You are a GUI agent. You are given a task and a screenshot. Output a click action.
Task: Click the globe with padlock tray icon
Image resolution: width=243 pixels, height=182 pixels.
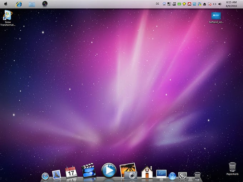200,4
